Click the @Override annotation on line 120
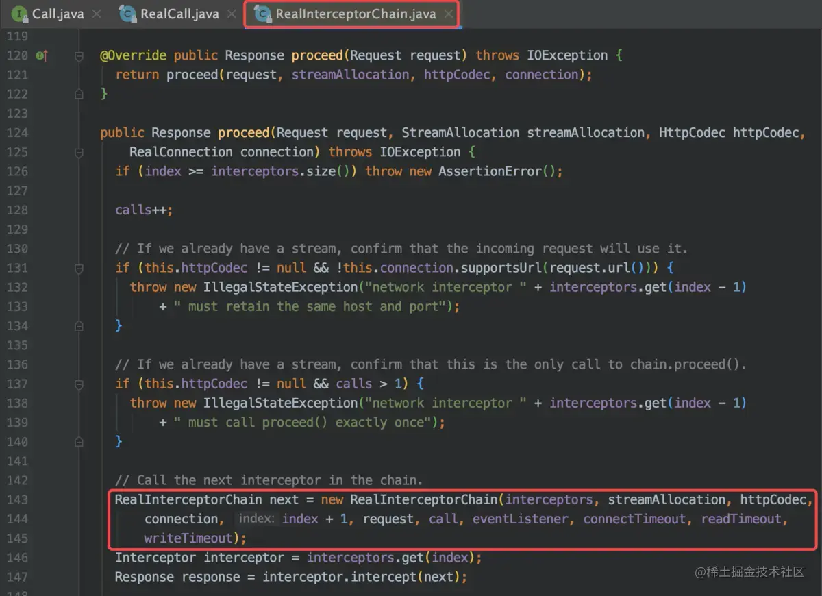 [x=133, y=55]
